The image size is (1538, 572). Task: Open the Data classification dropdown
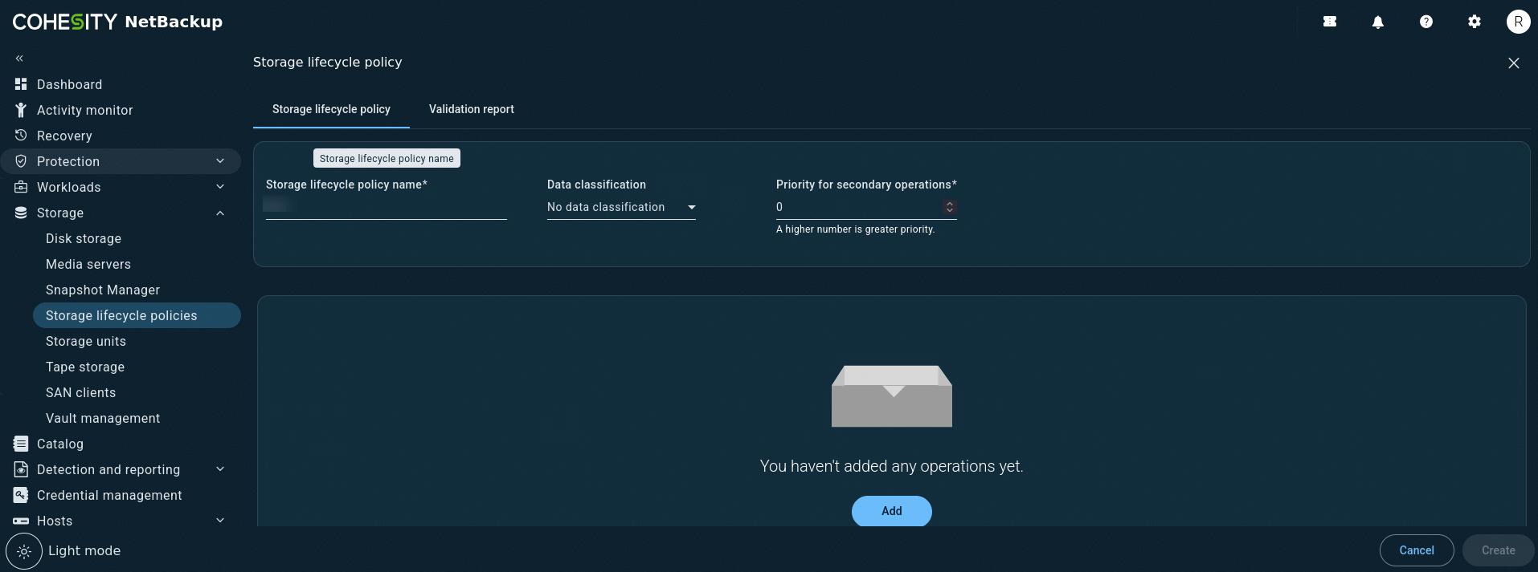[x=621, y=207]
